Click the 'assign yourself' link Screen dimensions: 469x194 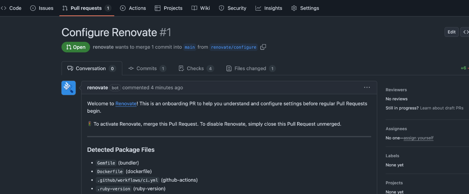pyautogui.click(x=418, y=138)
